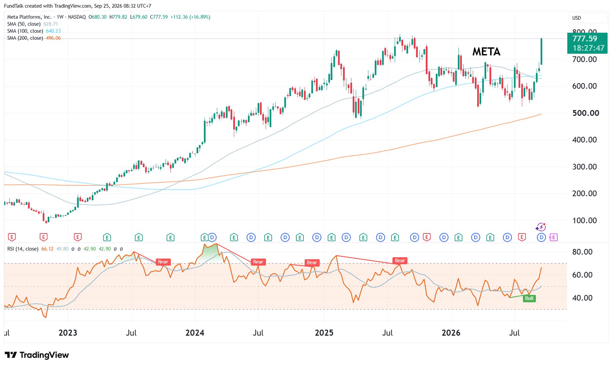Select the SMA (50, close) legend
Image resolution: width=613 pixels, height=367 pixels.
tap(24, 24)
